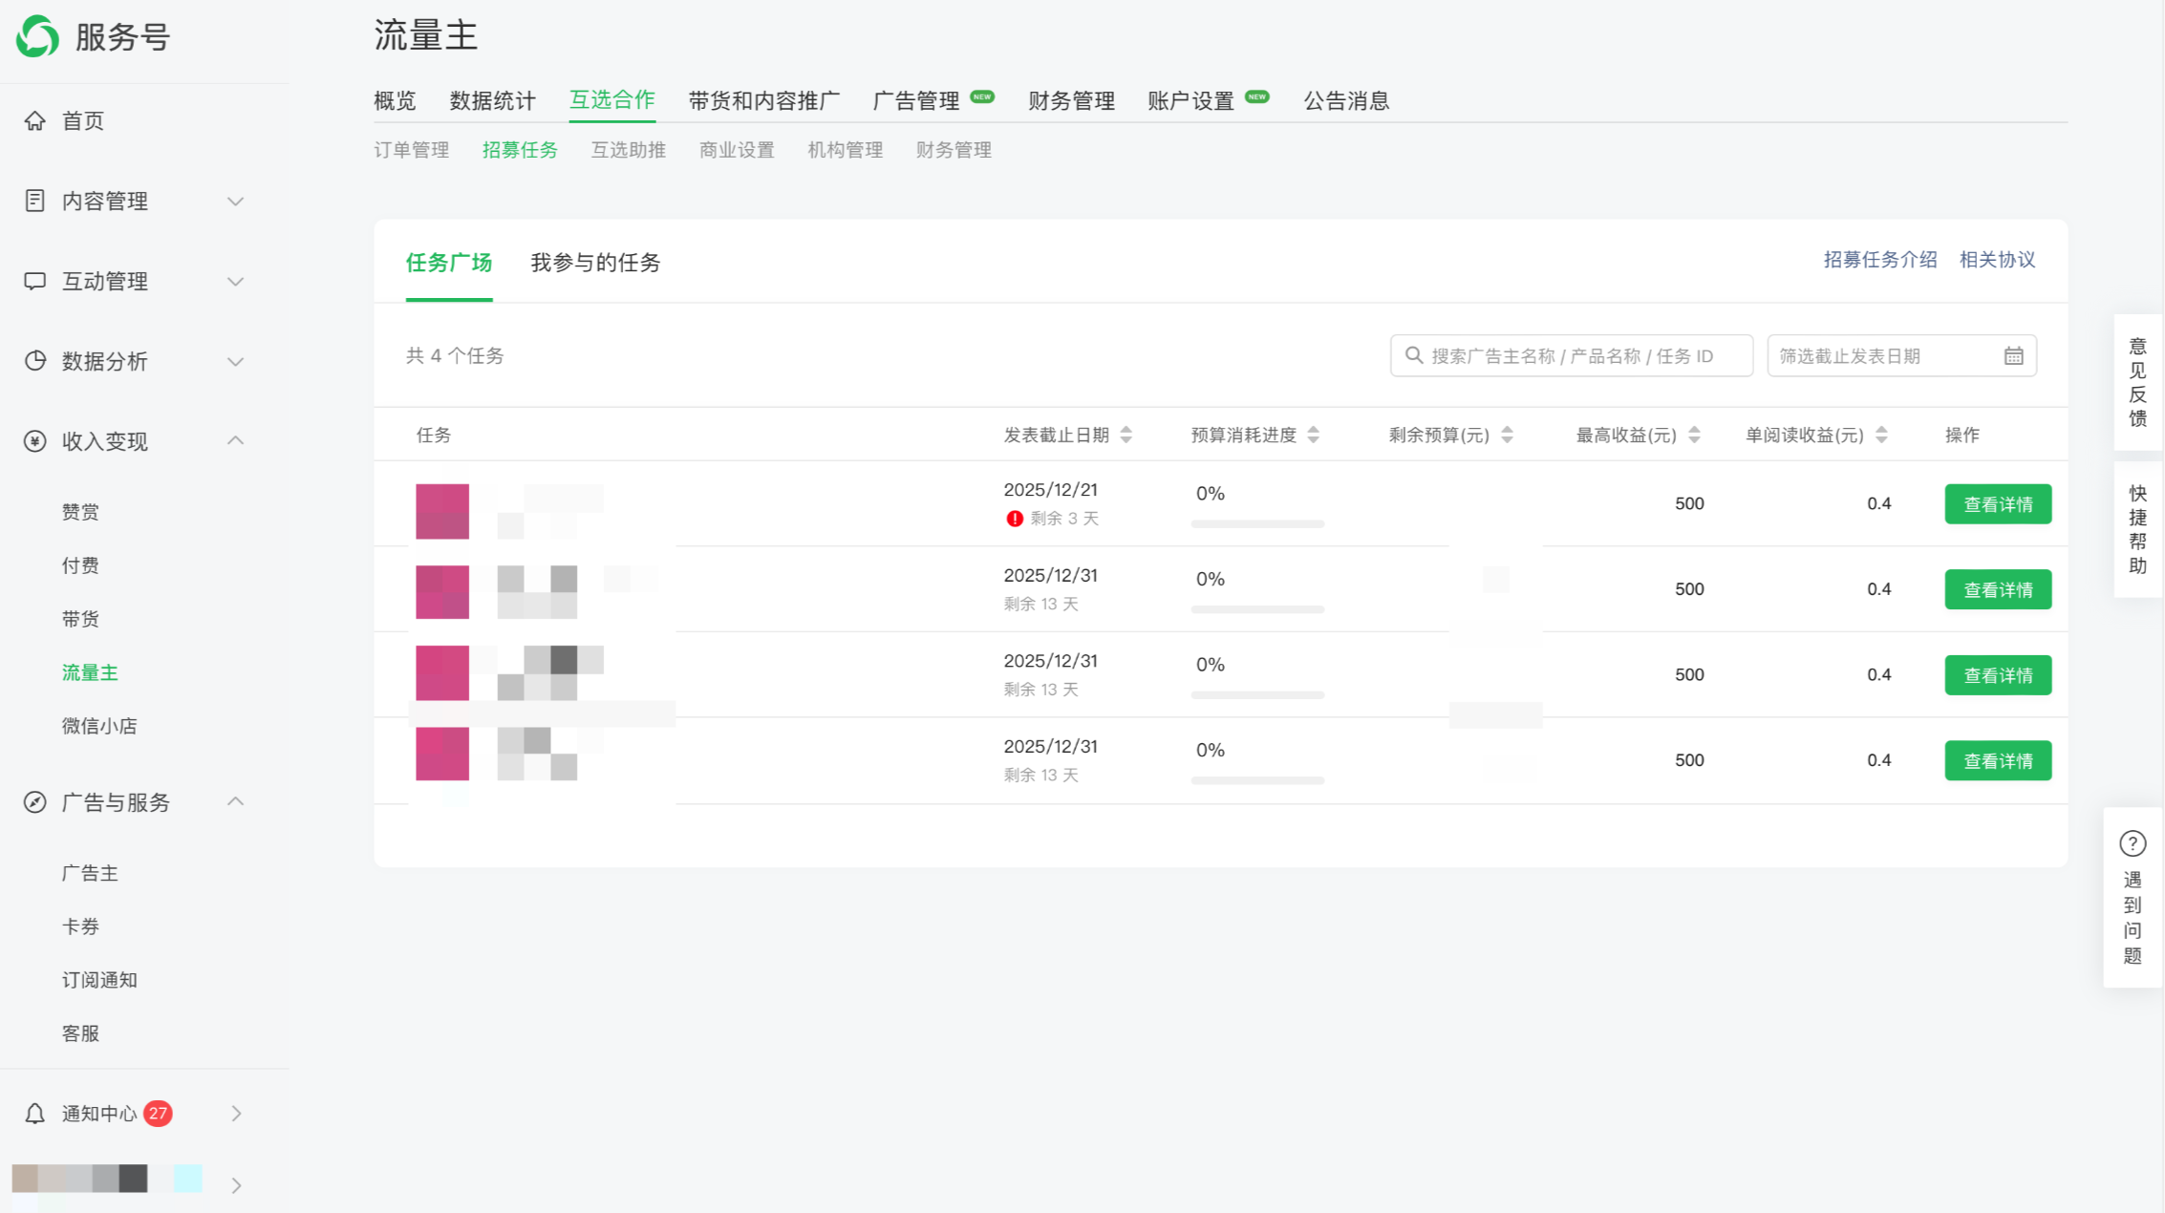Click the home icon beside 首页
The height and width of the screenshot is (1213, 2165).
coord(35,120)
